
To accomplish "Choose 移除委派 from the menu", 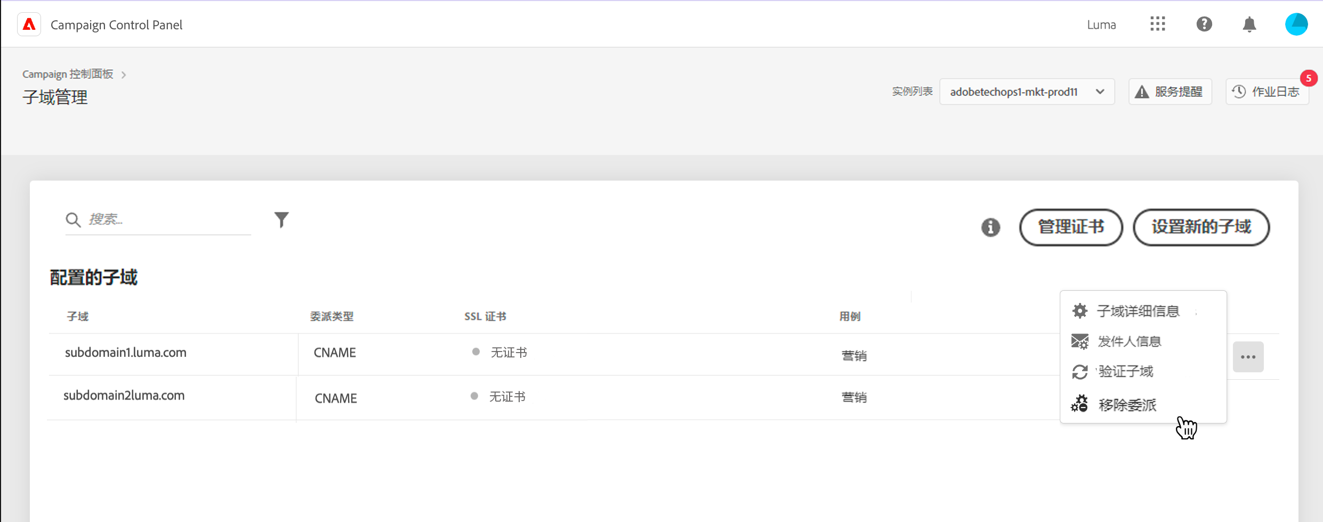I will click(1127, 405).
